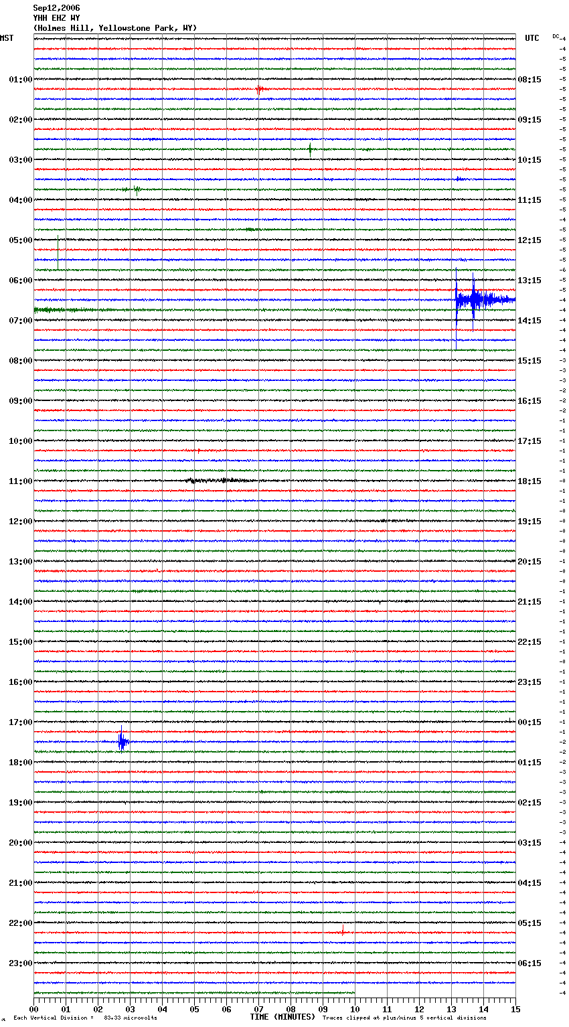
Task: Click the MST time label '14:00'
Action: 21,602
